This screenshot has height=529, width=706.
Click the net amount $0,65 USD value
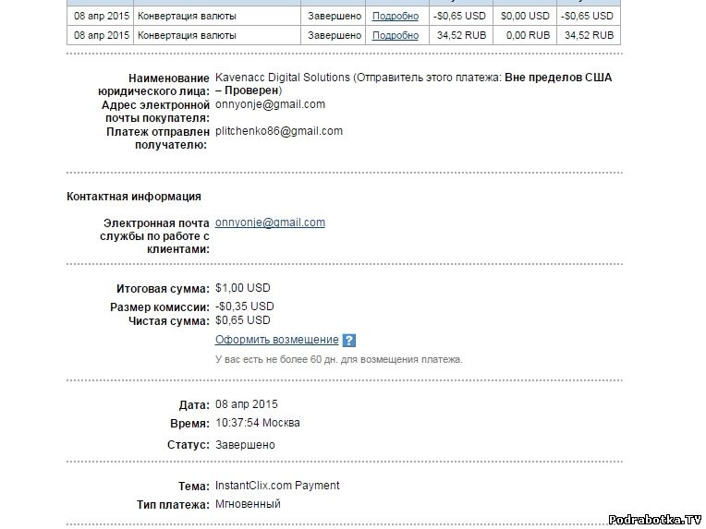pos(242,320)
